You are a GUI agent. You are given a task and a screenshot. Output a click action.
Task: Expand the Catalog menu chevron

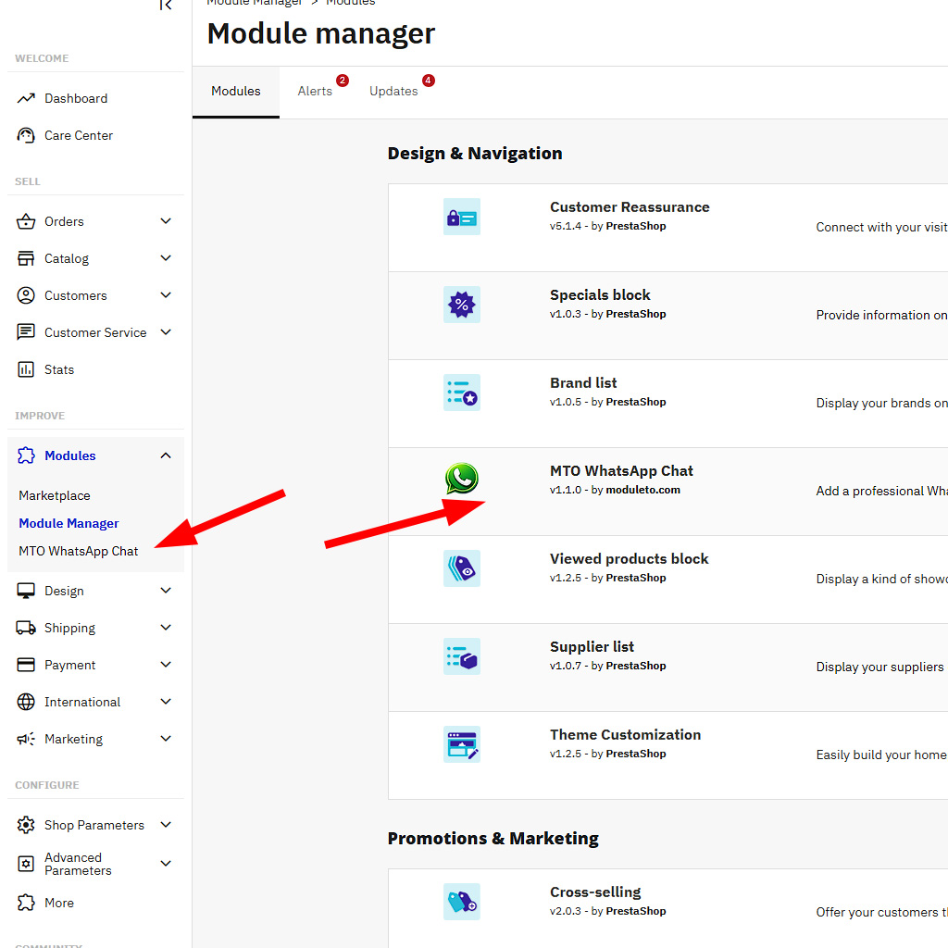click(x=166, y=258)
